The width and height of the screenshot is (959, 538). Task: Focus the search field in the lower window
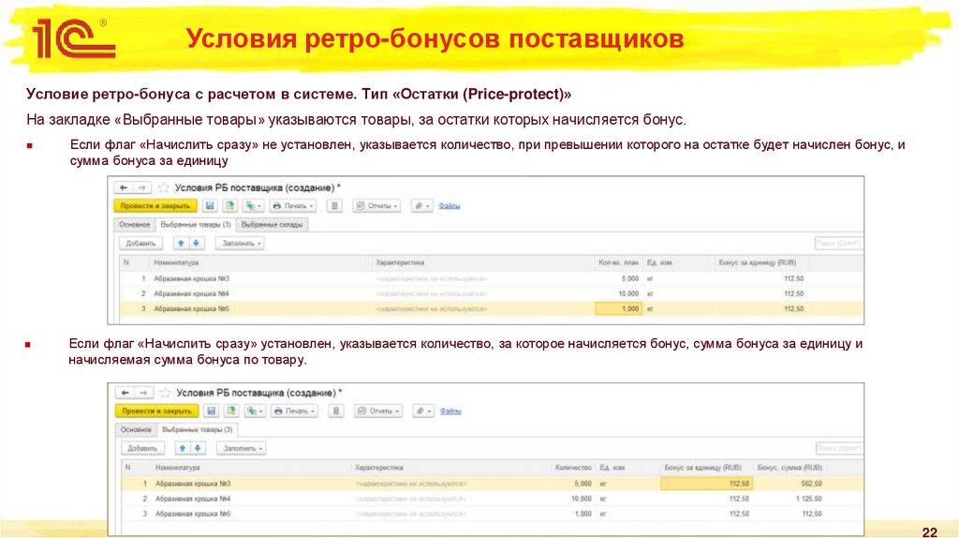coord(839,449)
